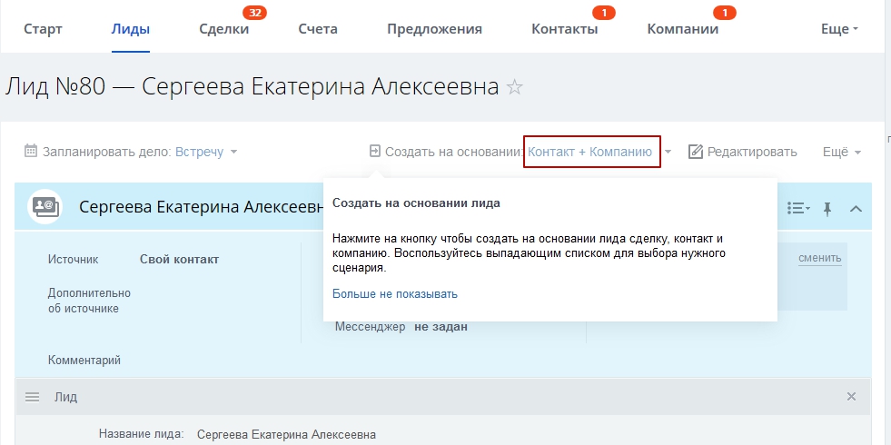
Task: Expand the Встречу activity type dropdown
Action: 233,152
